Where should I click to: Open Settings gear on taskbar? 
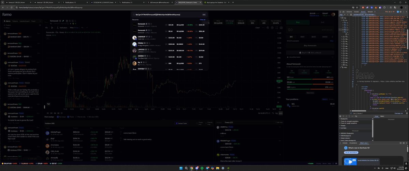tap(223, 168)
